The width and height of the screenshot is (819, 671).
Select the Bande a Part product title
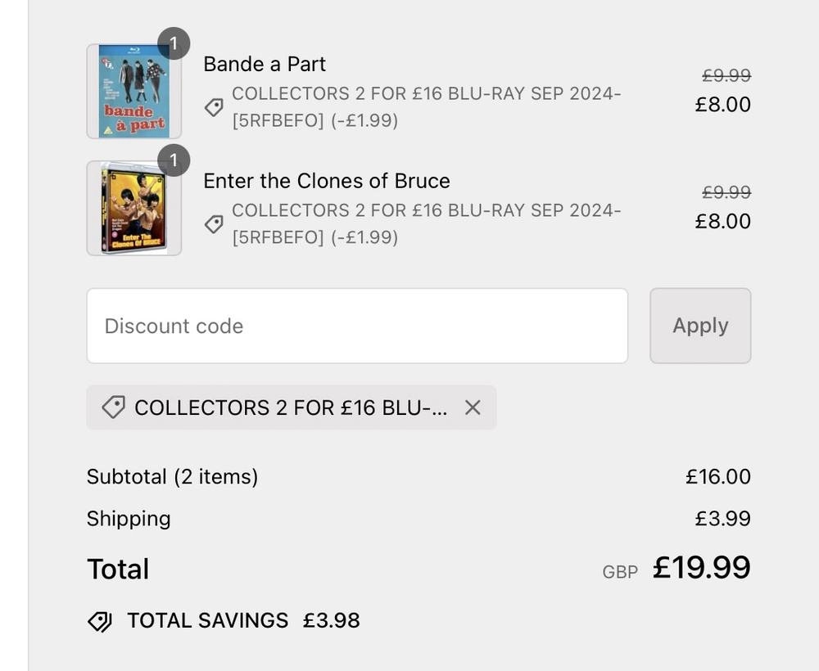tap(265, 64)
